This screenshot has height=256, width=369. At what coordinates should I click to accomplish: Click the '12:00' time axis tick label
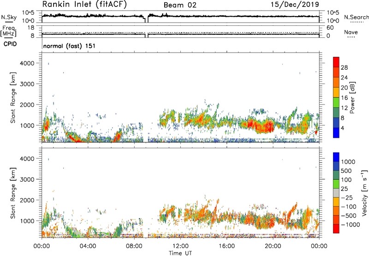[180, 246]
